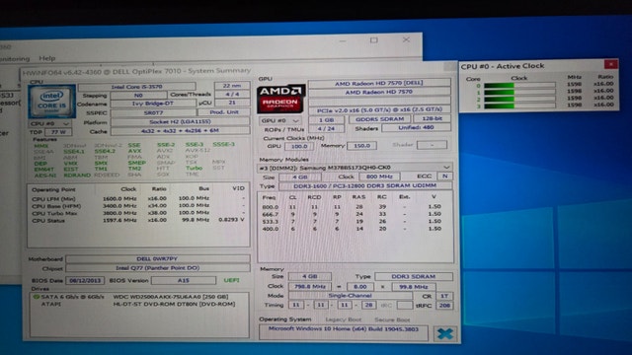Click the green UEFI label
632x355 pixels.
point(231,280)
